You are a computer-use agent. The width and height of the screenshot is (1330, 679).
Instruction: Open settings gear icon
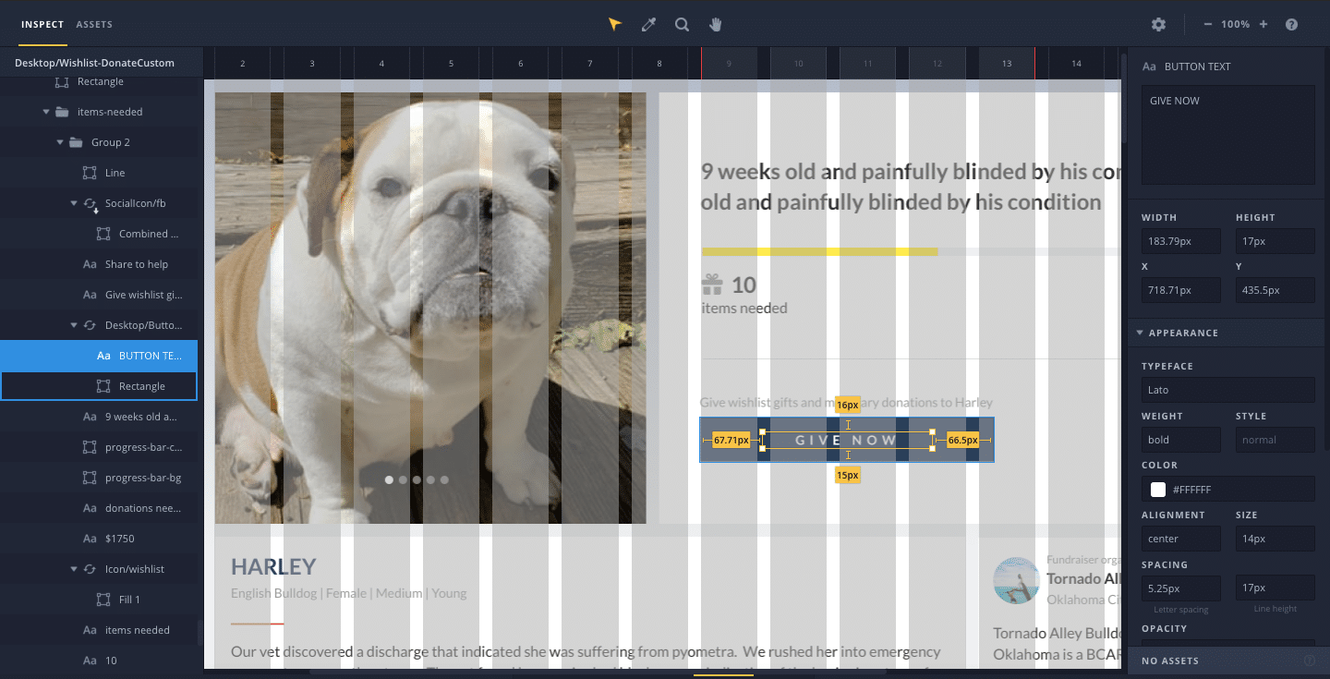pos(1158,24)
